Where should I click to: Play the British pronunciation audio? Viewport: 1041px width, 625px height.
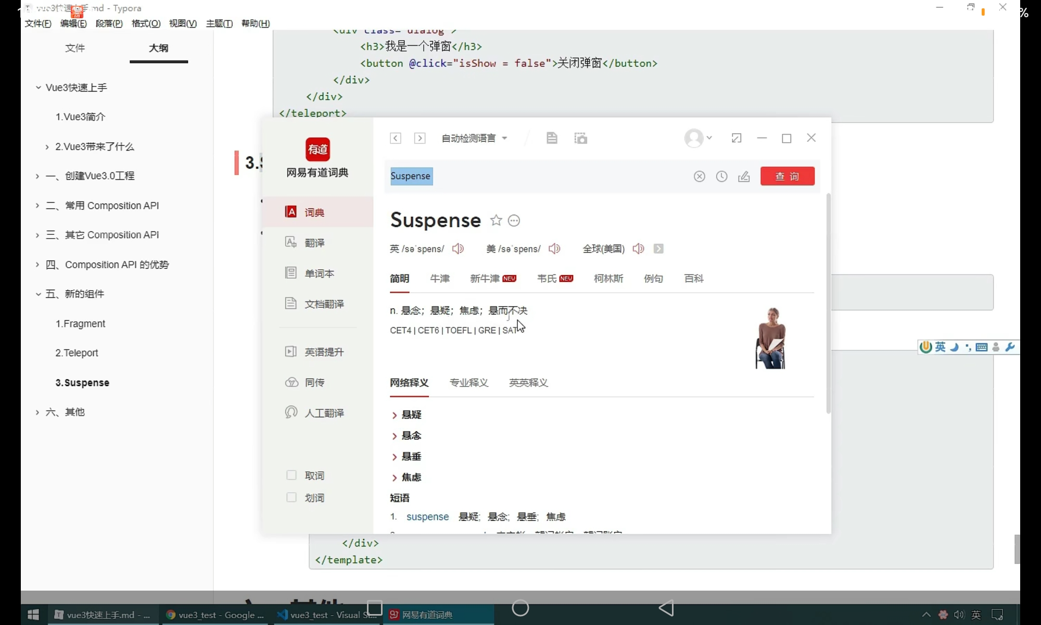(x=458, y=248)
